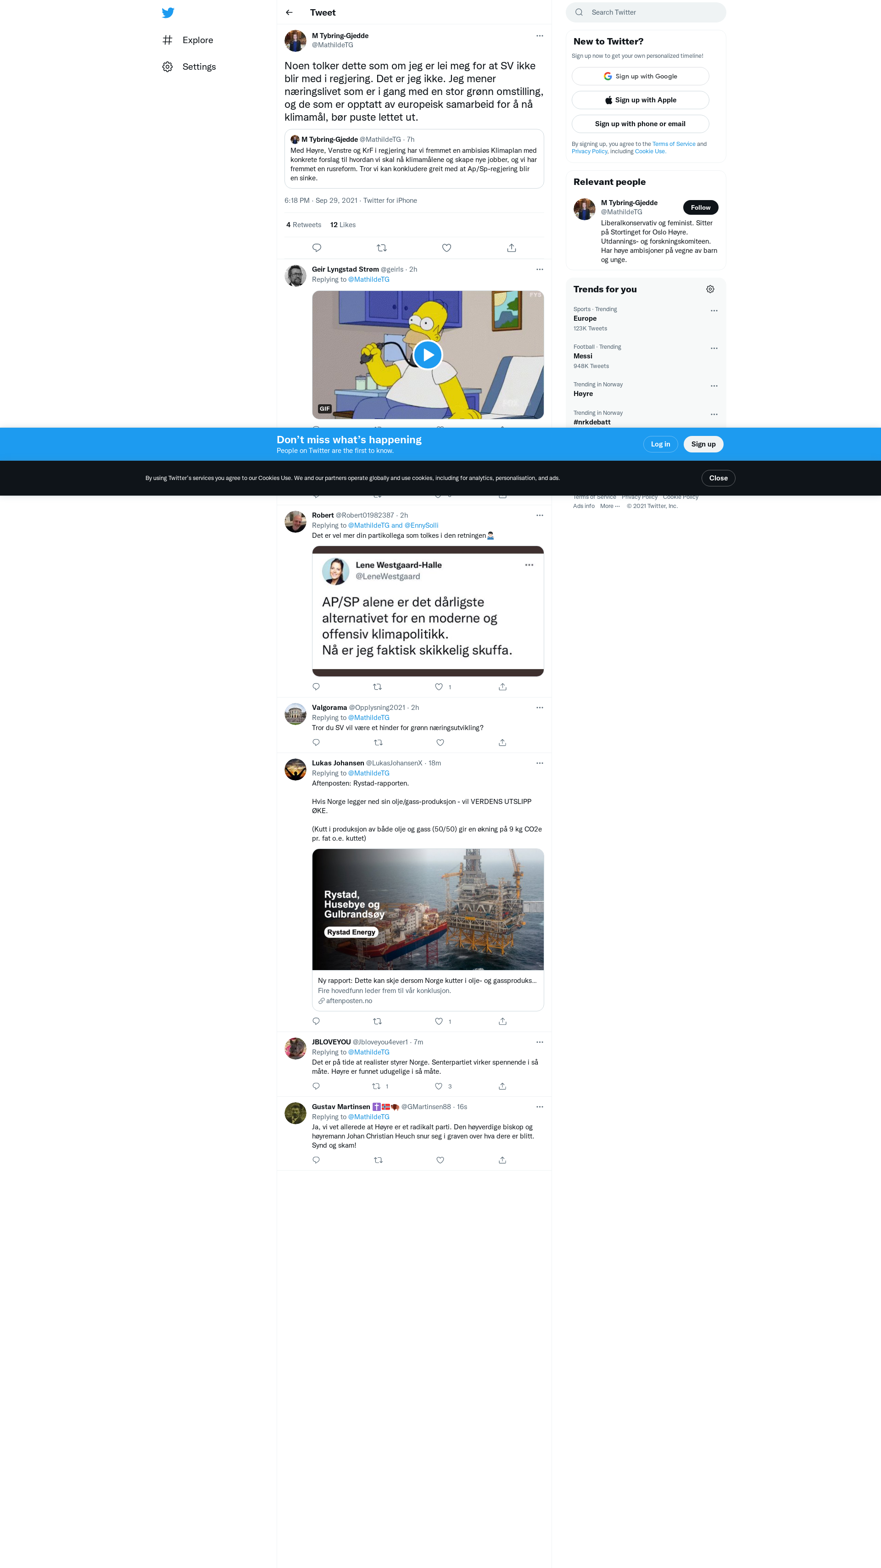881x1568 pixels.
Task: Reply to Gustav Martinsen's tweet
Action: pyautogui.click(x=316, y=1160)
